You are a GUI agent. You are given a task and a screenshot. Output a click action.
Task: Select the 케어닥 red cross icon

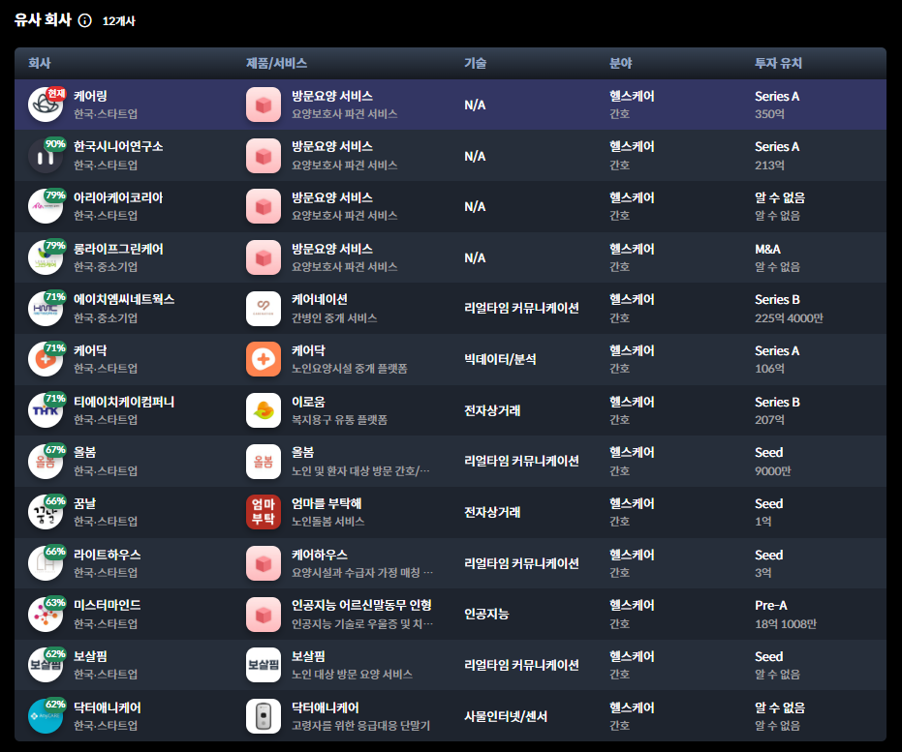coord(263,358)
